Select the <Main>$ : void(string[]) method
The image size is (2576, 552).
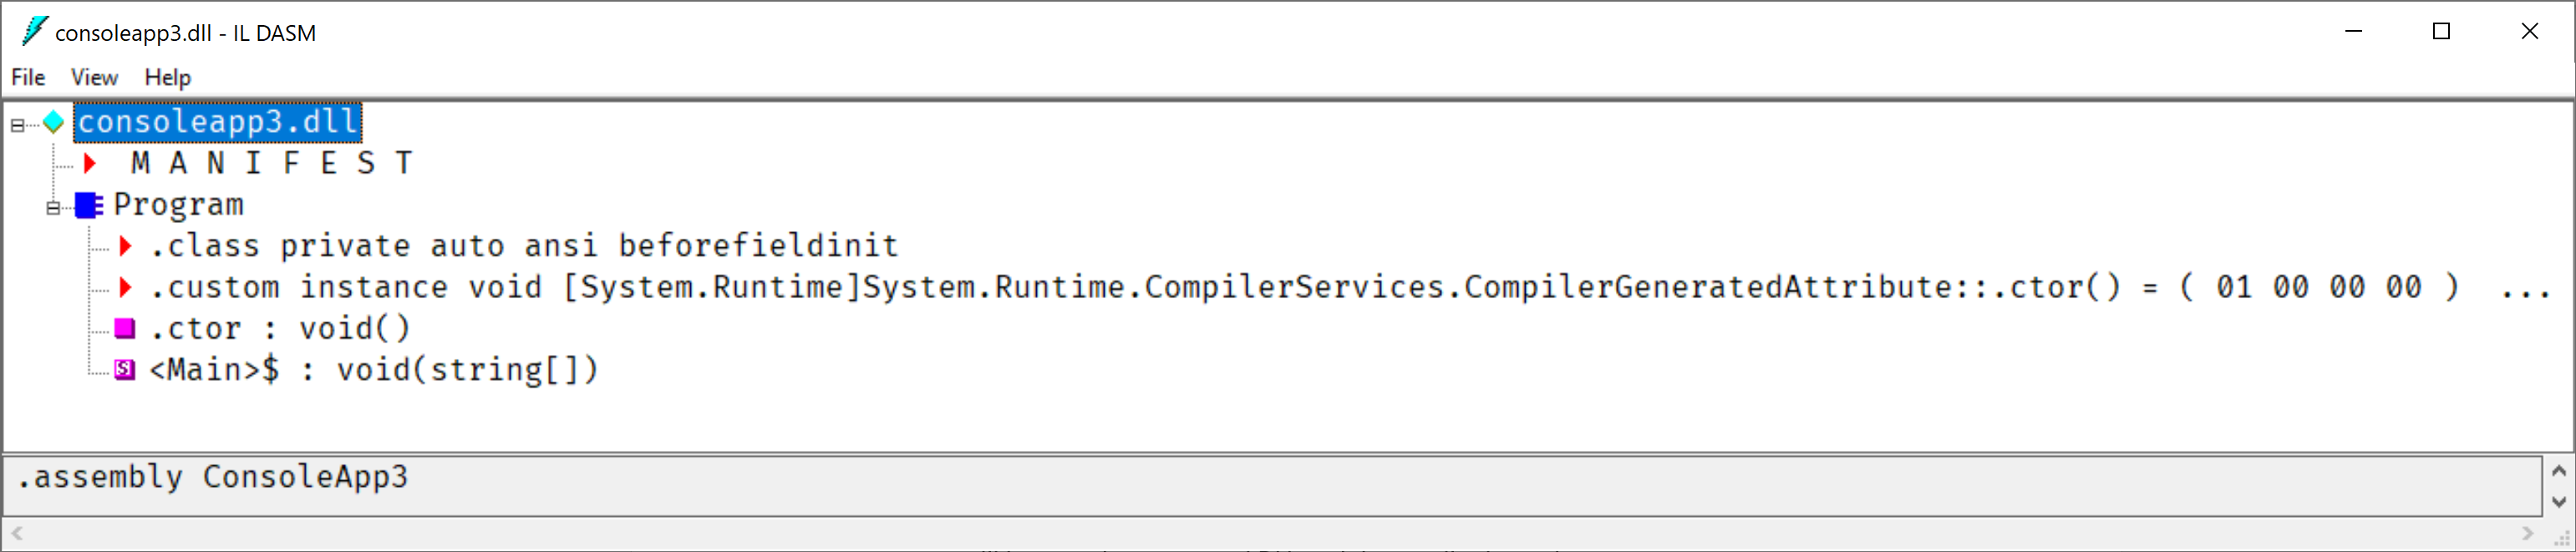coord(373,370)
